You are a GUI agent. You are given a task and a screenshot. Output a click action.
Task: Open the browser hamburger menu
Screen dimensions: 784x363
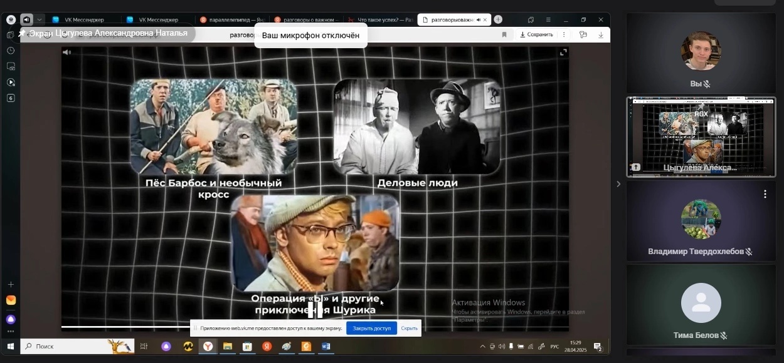[x=548, y=20]
